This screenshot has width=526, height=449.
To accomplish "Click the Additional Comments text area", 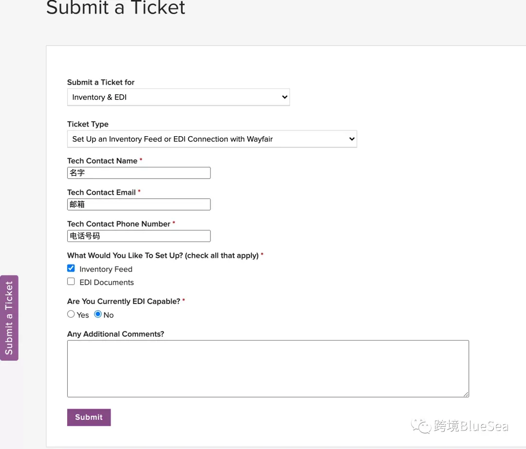I will [268, 369].
